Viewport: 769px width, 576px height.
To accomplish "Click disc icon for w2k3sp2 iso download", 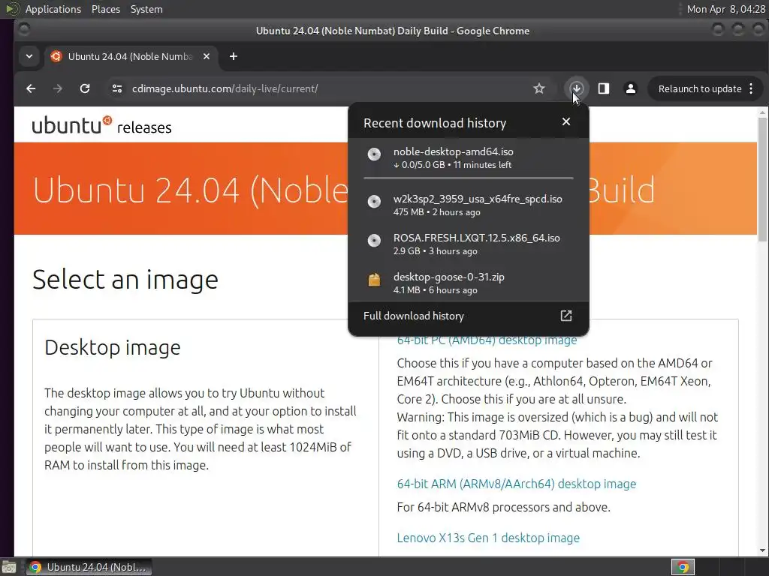I will click(x=374, y=201).
